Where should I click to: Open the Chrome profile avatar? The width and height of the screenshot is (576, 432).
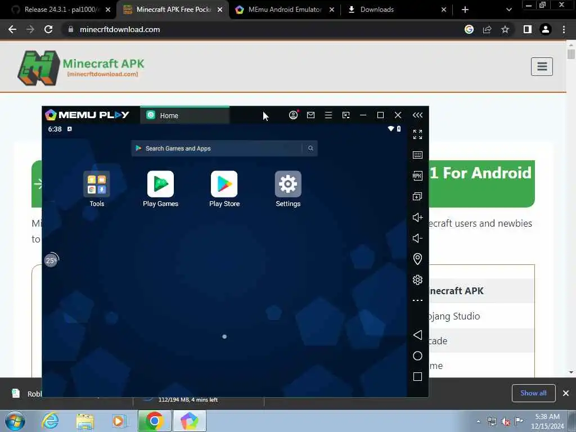tap(546, 29)
